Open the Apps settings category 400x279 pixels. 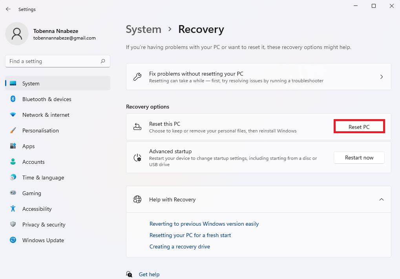[x=28, y=146]
